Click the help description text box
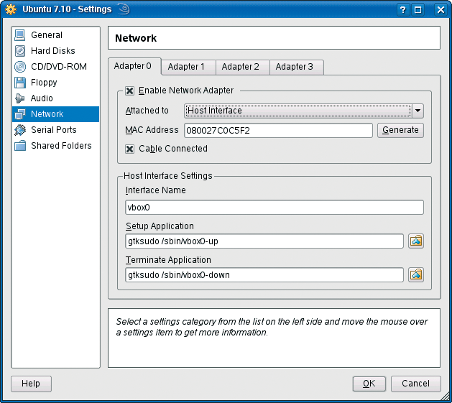 274,338
